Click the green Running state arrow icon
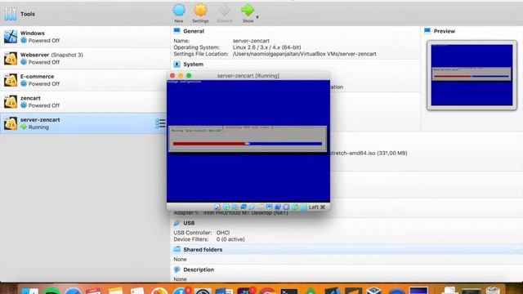Image resolution: width=523 pixels, height=294 pixels. click(24, 127)
